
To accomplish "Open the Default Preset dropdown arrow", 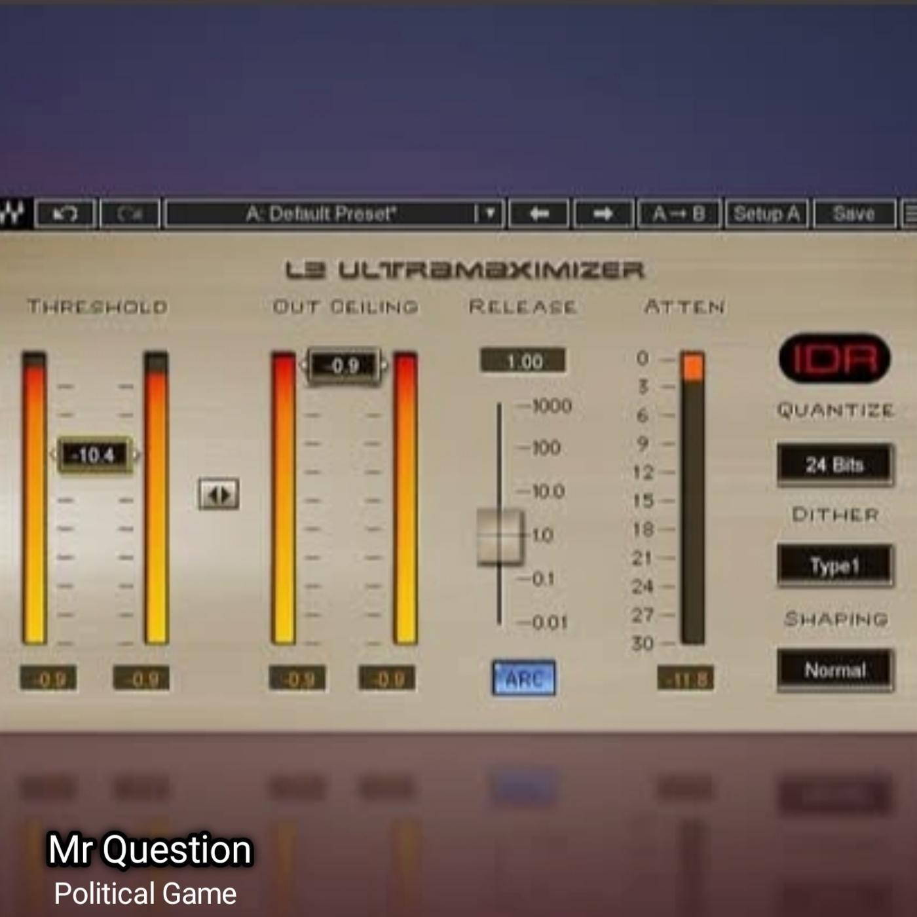I will pyautogui.click(x=489, y=214).
